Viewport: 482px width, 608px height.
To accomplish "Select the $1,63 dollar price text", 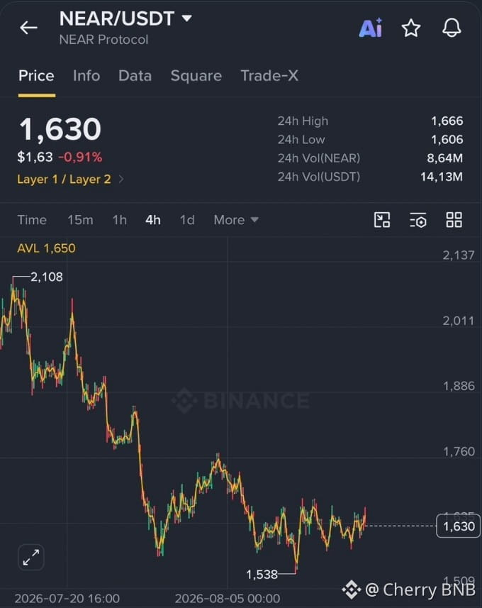I will click(35, 157).
